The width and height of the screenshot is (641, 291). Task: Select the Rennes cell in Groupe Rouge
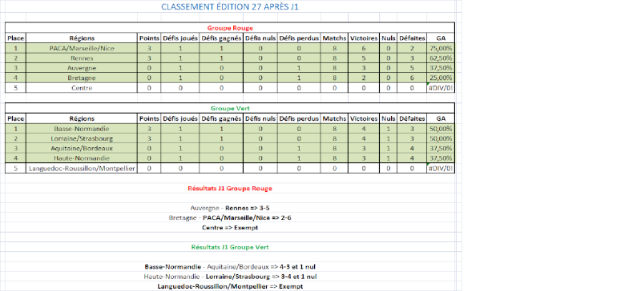[x=82, y=58]
